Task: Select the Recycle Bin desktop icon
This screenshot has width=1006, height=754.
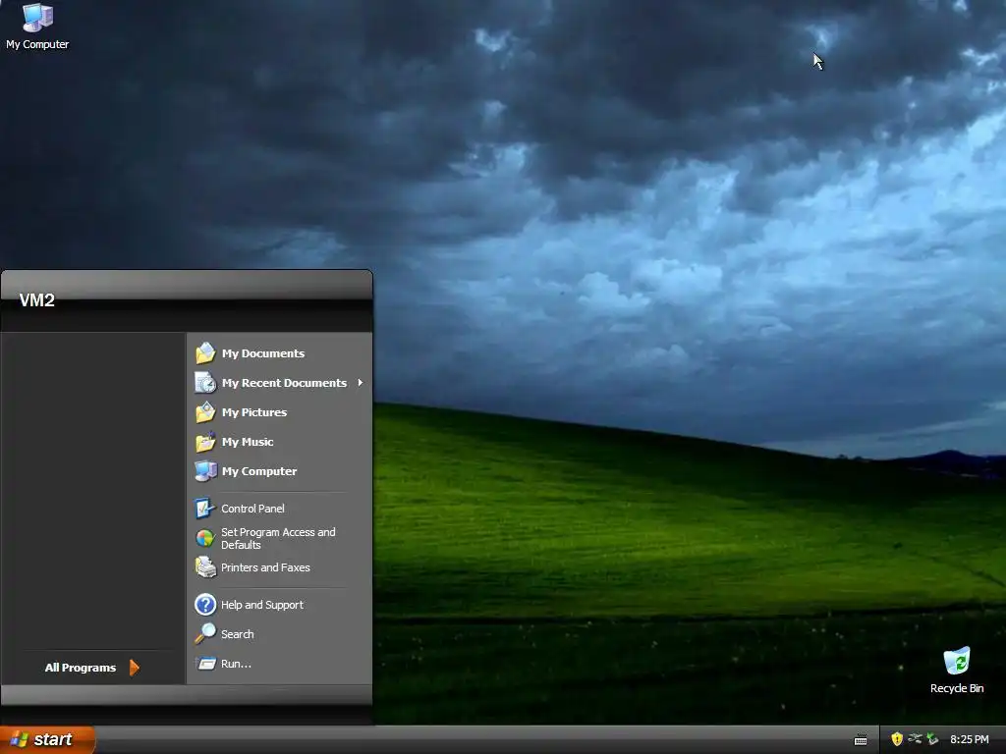Action: click(x=957, y=671)
